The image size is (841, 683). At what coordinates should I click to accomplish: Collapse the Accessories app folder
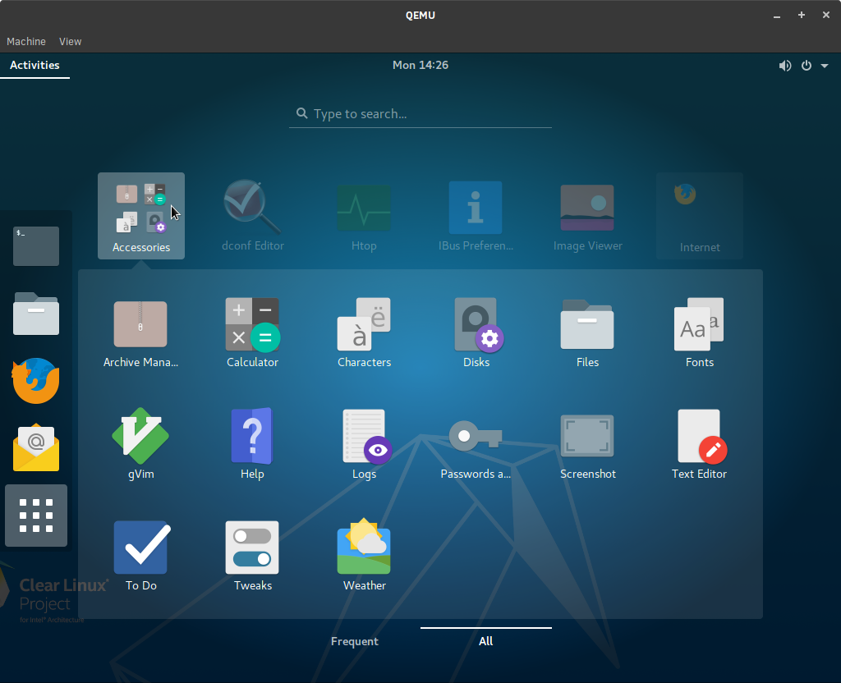pyautogui.click(x=141, y=216)
